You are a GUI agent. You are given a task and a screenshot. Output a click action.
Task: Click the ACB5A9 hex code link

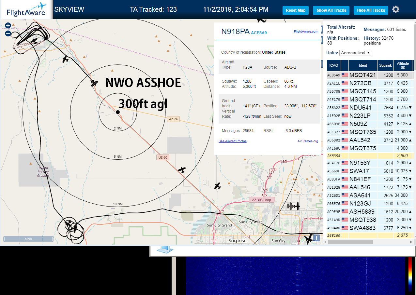coord(259,33)
